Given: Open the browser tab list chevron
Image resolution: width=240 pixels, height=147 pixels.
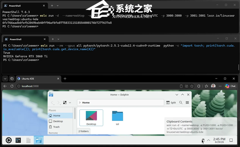Looking at the screenshot, I should (5, 79).
